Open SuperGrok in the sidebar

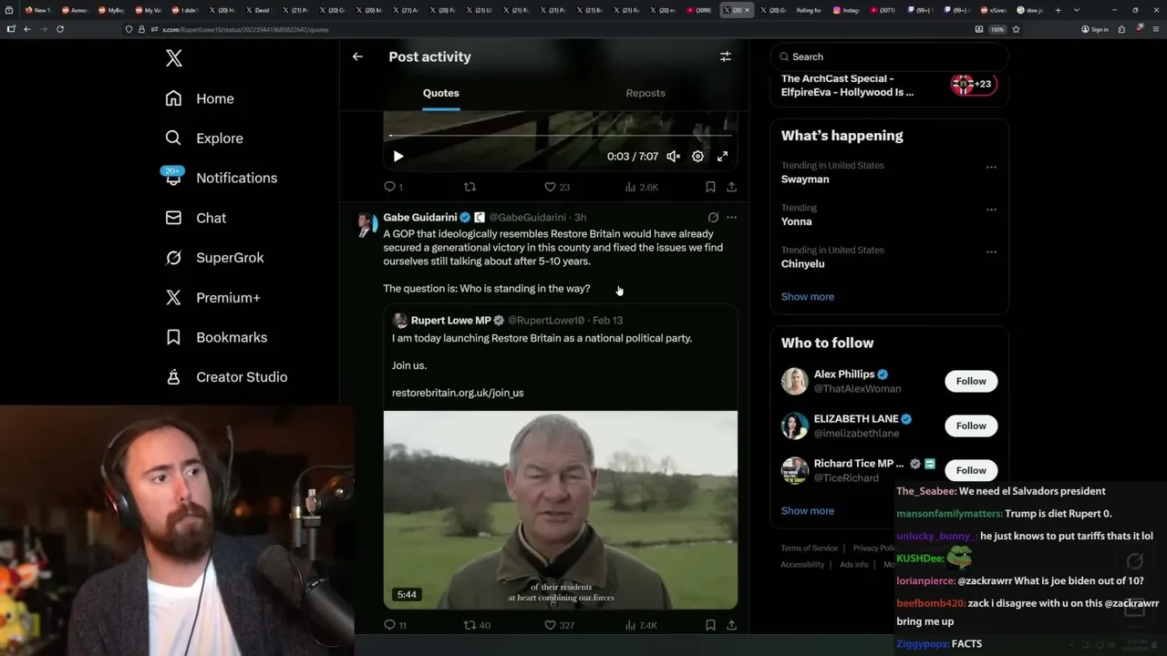pyautogui.click(x=214, y=258)
